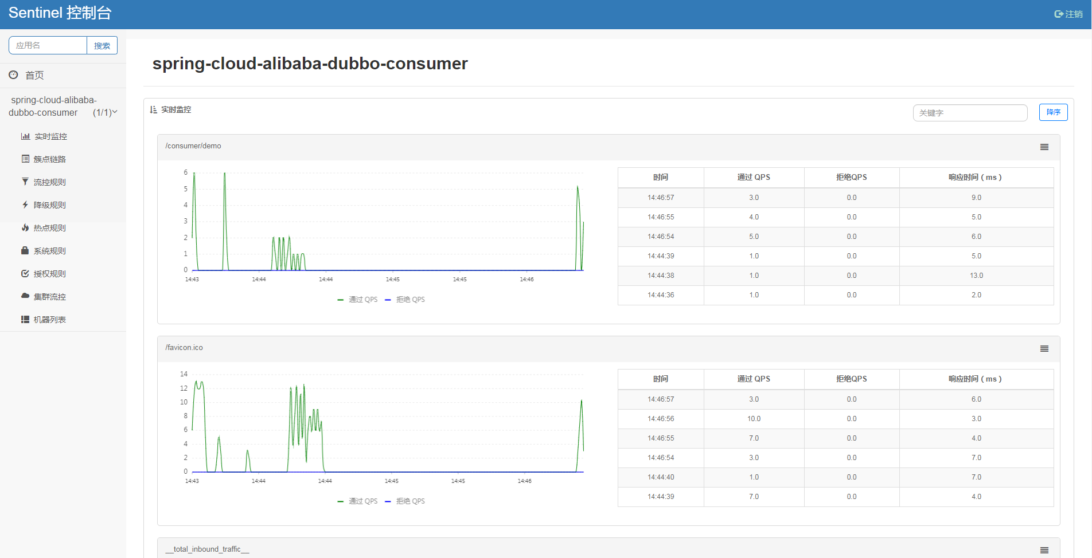Focus the 应用名 search field
Viewport: 1092px width, 558px height.
pyautogui.click(x=48, y=45)
